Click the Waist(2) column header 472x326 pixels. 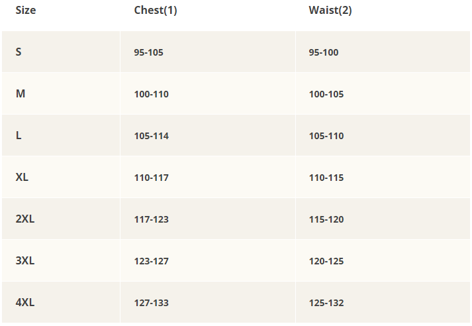330,10
